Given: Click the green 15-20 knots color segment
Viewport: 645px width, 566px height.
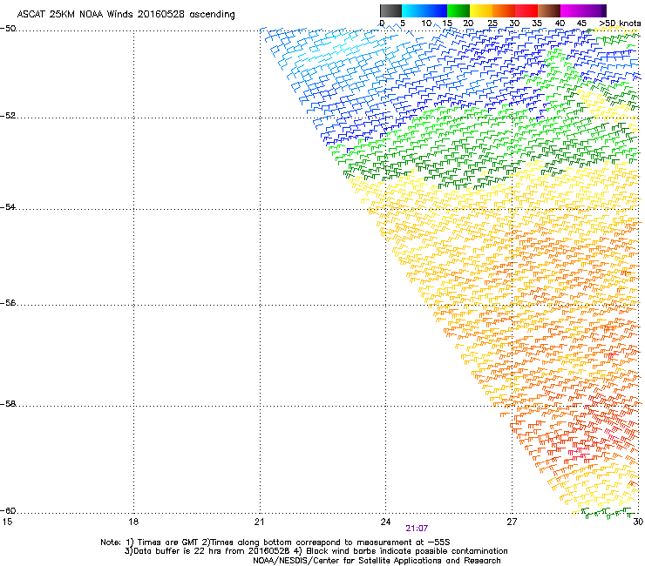Looking at the screenshot, I should (x=458, y=10).
